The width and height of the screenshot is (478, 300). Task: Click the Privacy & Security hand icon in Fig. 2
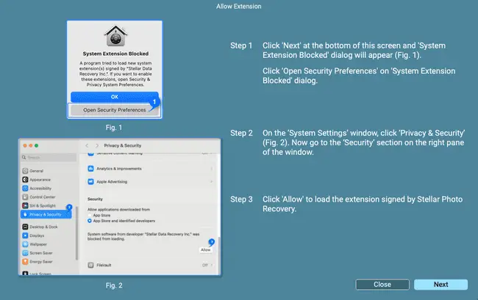tap(25, 214)
